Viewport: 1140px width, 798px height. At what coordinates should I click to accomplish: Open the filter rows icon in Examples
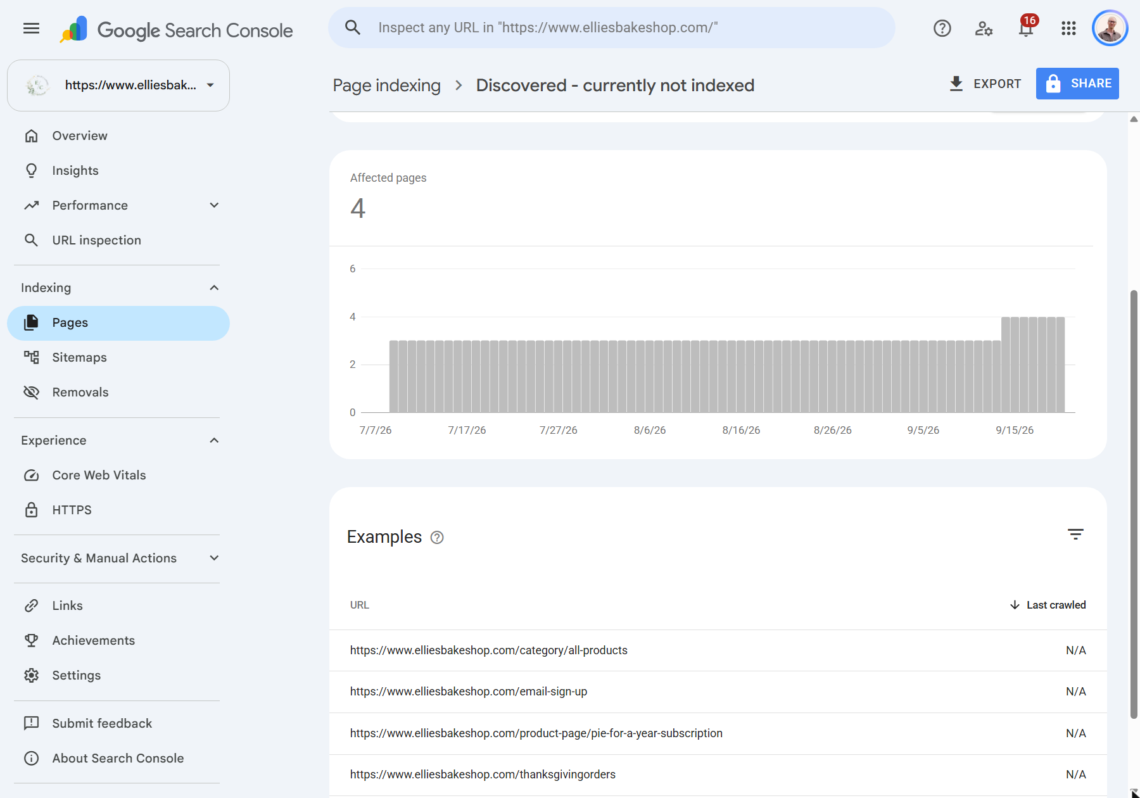point(1075,535)
